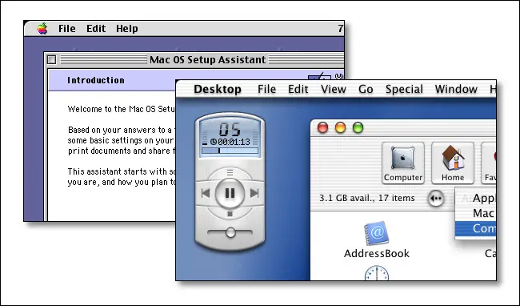Viewport: 520px width, 306px height.
Task: Open File menu in Mac OS 9 bar
Action: (66, 29)
